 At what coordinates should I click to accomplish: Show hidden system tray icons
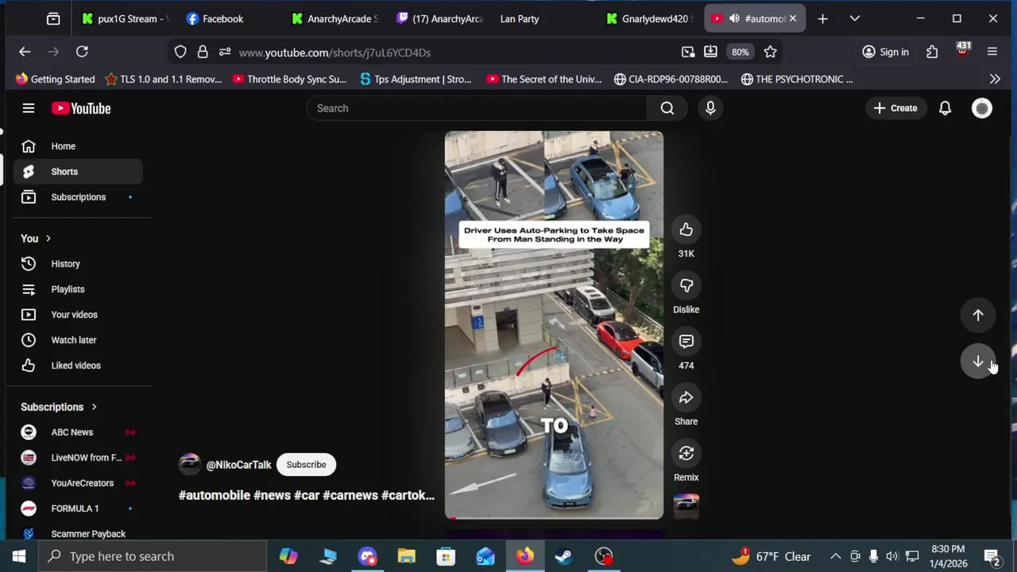pos(835,556)
